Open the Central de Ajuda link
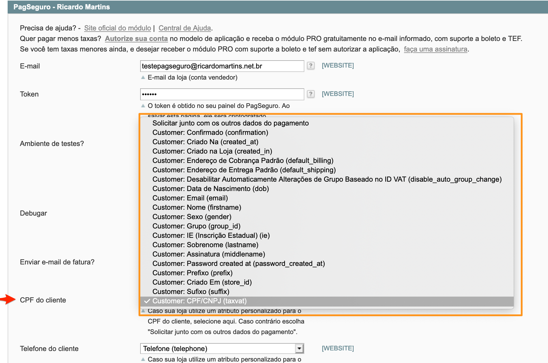 click(185, 28)
